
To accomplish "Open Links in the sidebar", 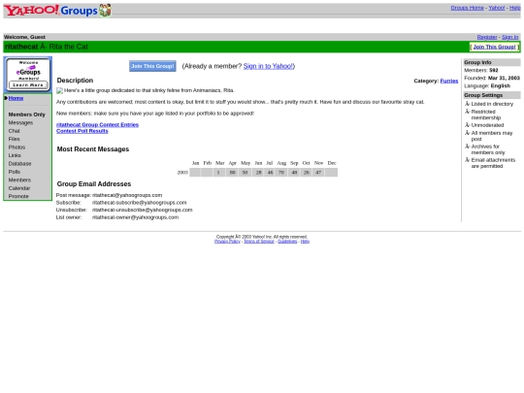I will (x=15, y=155).
